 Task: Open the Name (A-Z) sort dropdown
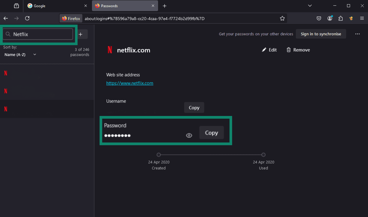20,54
